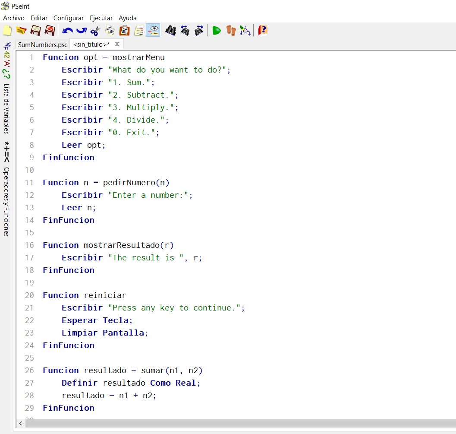Click the line Leer n;
456x434 pixels.
click(x=79, y=208)
